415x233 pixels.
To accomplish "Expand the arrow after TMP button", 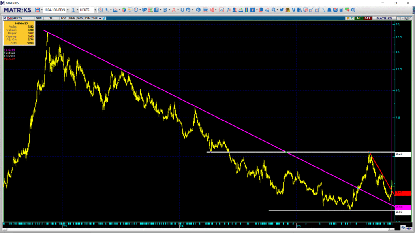I will [x=100, y=18].
